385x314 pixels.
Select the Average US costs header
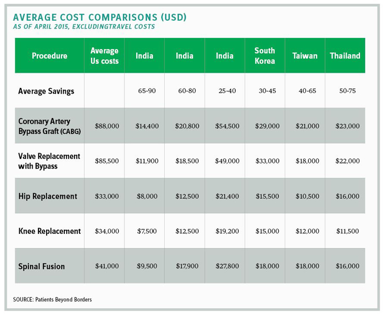(104, 56)
